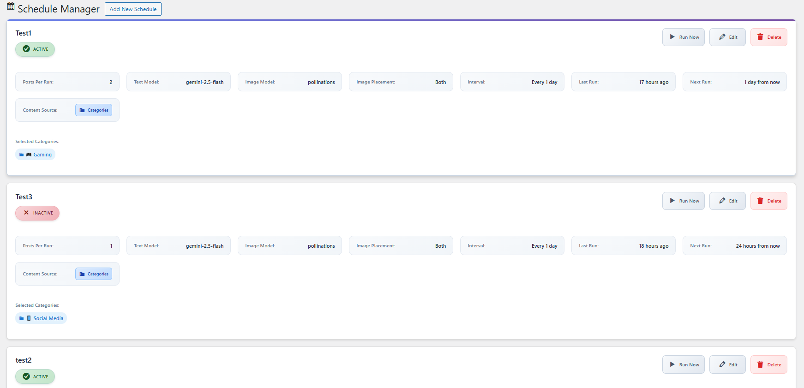Viewport: 804px width, 388px height.
Task: Click the Test1 Next Run field
Action: pos(734,82)
